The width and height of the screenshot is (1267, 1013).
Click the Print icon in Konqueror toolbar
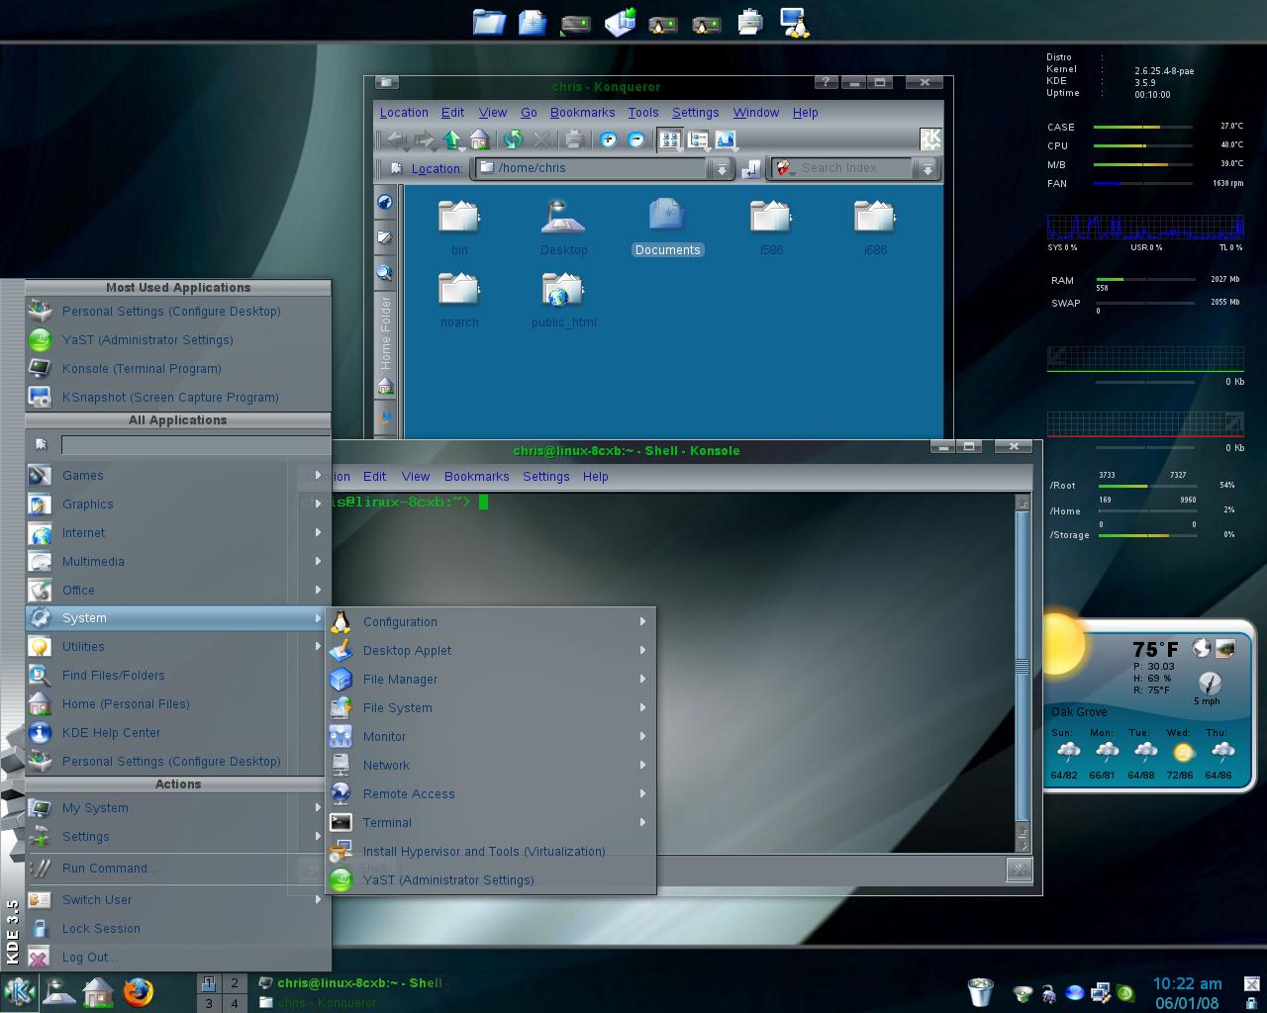573,139
